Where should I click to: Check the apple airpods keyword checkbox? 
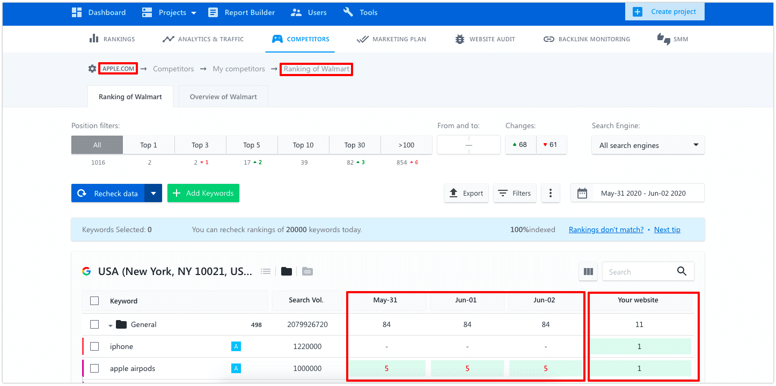point(94,368)
